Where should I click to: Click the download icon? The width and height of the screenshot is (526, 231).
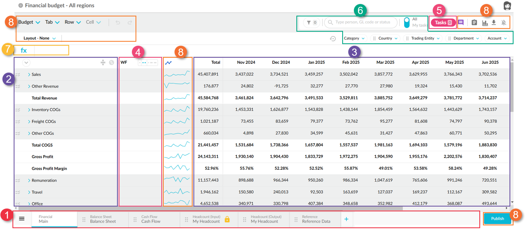point(493,22)
